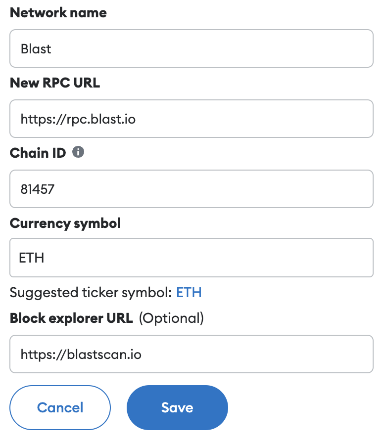The width and height of the screenshot is (385, 444).
Task: Click the "Block explorer URL" label
Action: pos(71,318)
